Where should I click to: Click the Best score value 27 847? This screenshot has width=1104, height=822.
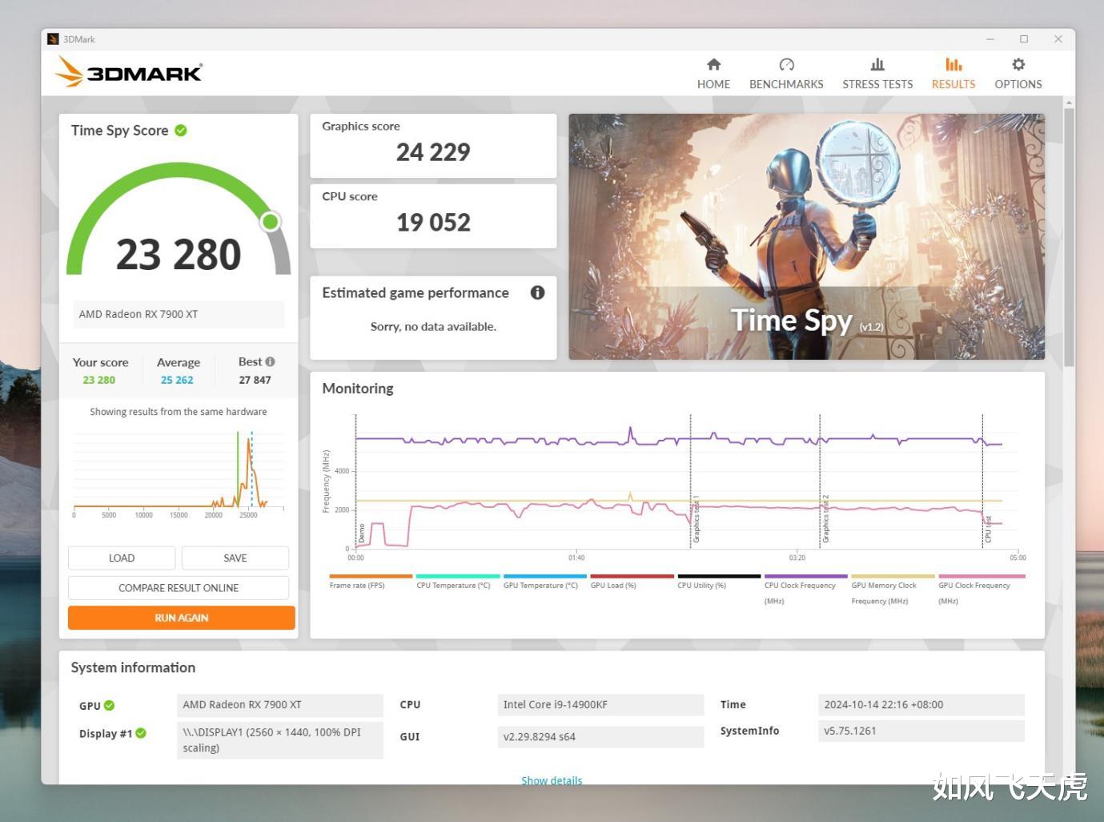pos(255,381)
